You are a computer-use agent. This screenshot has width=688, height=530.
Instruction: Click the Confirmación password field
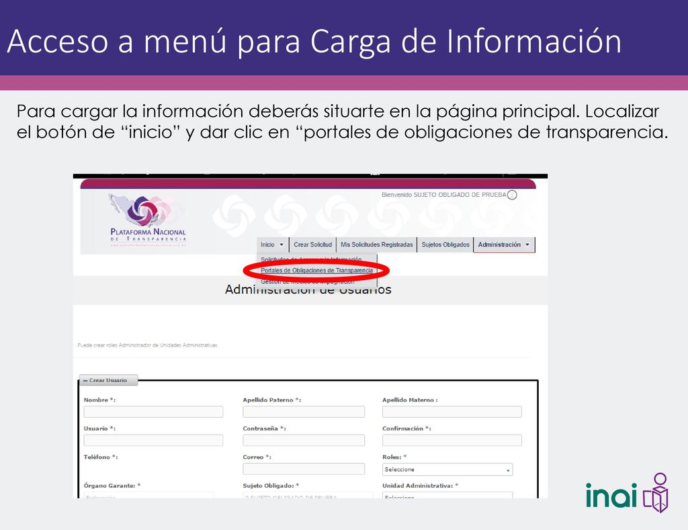[452, 440]
